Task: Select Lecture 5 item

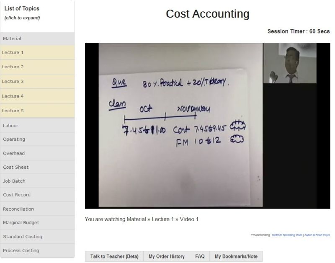Action: [x=37, y=111]
